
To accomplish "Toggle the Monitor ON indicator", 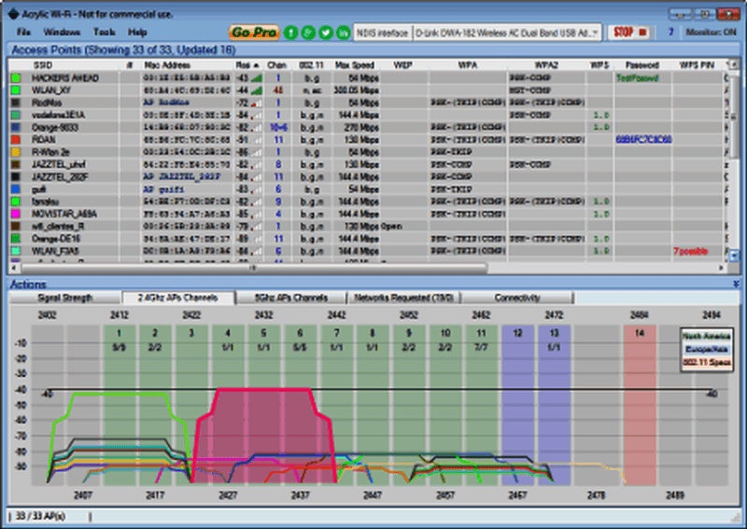I will [x=711, y=33].
